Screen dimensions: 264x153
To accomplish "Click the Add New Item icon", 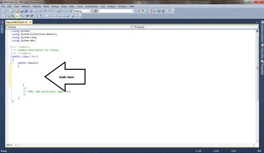I will (x=11, y=11).
